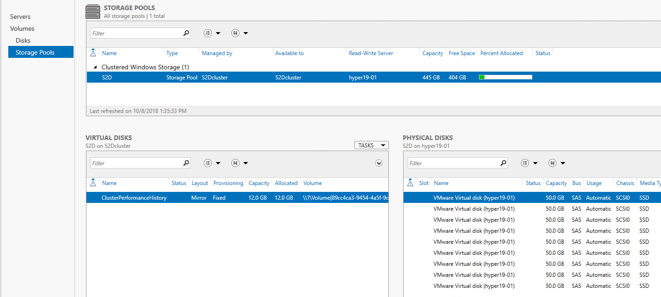Sort storage pools by Managed by column
The height and width of the screenshot is (297, 661).
pyautogui.click(x=217, y=53)
